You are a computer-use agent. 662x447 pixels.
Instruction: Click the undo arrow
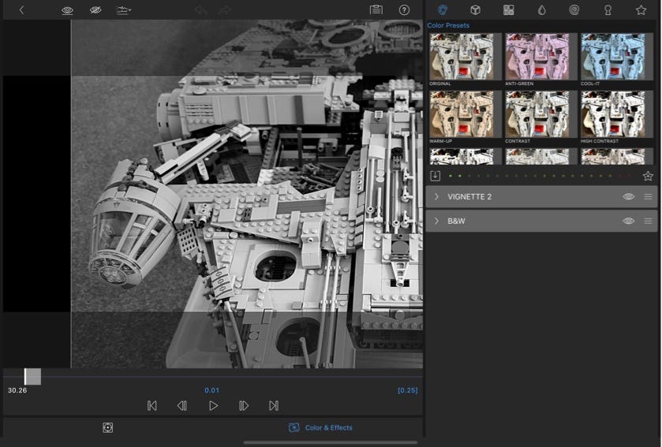tap(201, 9)
